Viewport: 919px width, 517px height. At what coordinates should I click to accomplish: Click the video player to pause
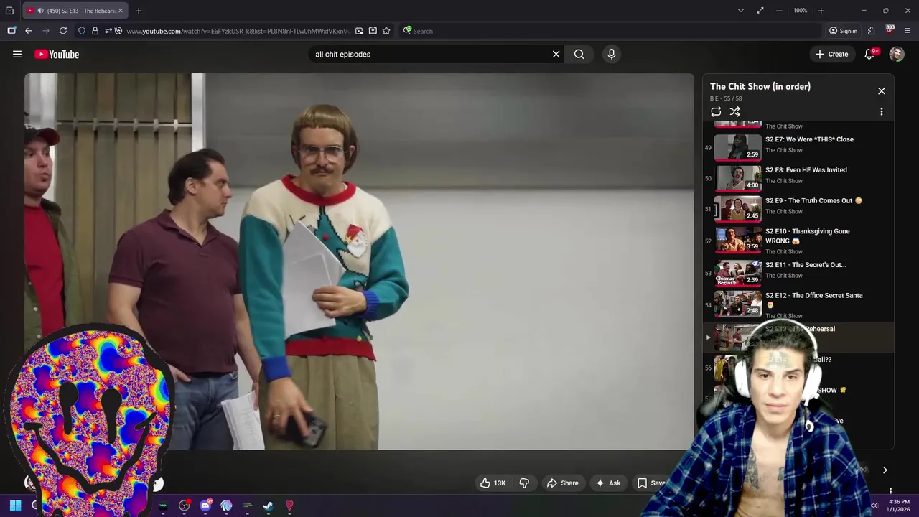tap(359, 261)
